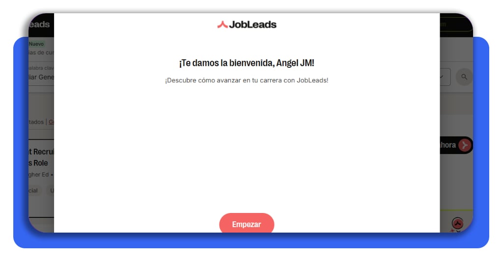
Task: Click the search magnifier icon
Action: (464, 77)
